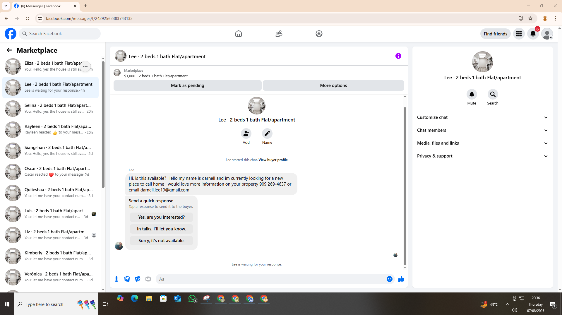Open Chrome's three-dot menu
The width and height of the screenshot is (562, 315).
click(x=556, y=18)
